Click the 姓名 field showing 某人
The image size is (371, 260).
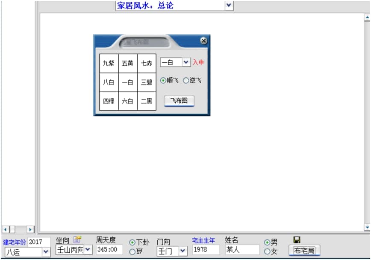[x=242, y=250]
